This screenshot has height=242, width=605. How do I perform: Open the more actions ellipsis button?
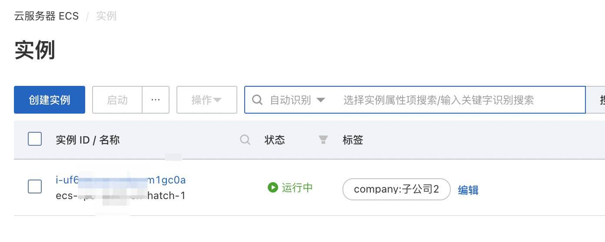coord(156,100)
